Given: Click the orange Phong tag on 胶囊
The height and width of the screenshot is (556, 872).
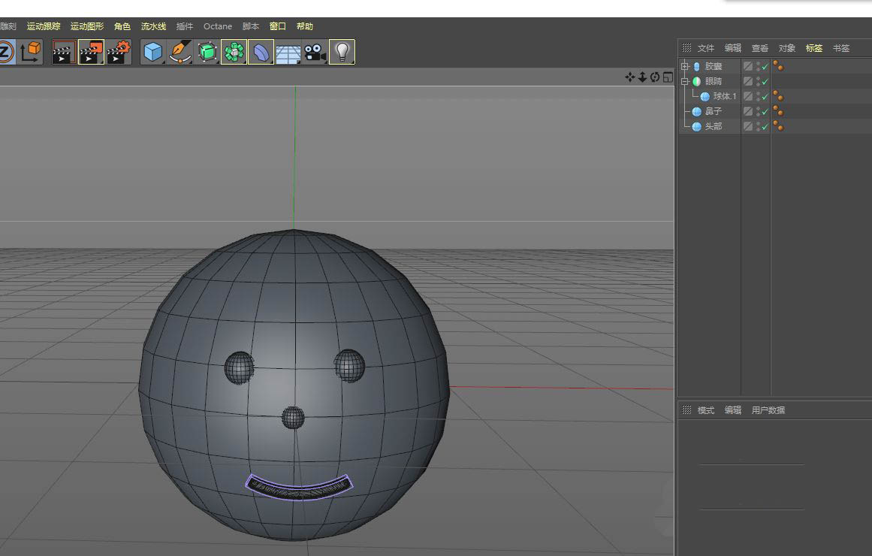Looking at the screenshot, I should (778, 66).
